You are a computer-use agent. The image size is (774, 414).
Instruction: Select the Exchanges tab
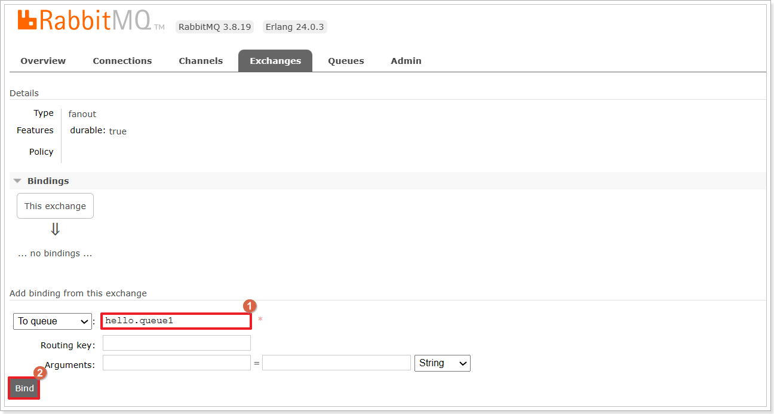click(x=275, y=61)
